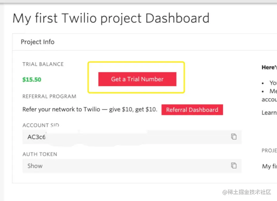Click the bold Here's heading at right
Image resolution: width=277 pixels, height=201 pixels.
(x=269, y=67)
